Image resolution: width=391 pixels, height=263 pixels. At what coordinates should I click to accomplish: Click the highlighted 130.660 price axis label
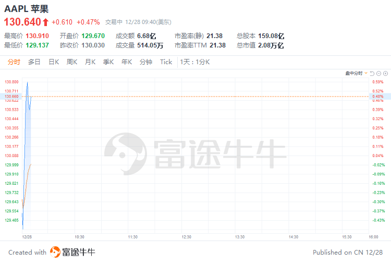[x=11, y=97]
